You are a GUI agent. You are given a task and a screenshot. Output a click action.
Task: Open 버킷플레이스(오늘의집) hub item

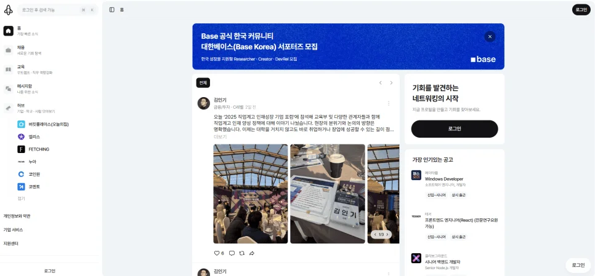coord(49,124)
